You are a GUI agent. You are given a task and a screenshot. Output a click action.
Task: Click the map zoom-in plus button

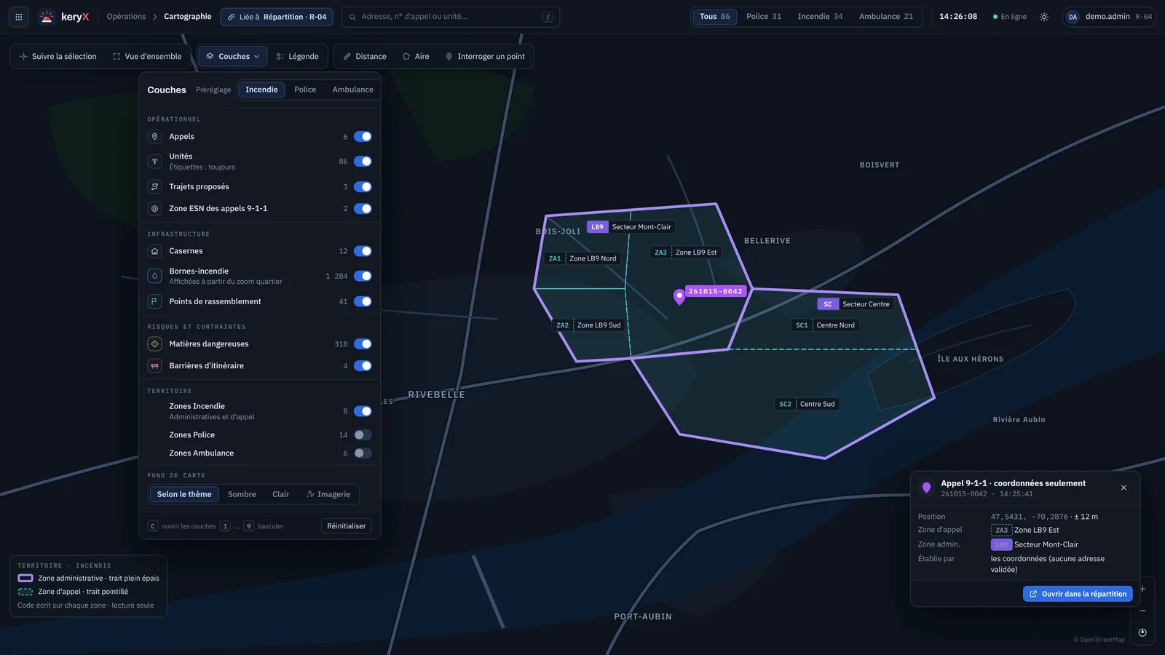pos(1142,589)
